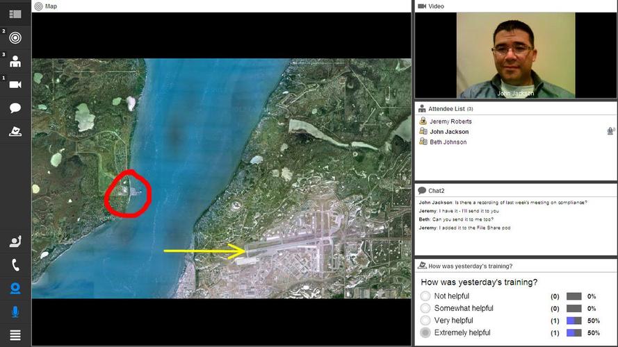Select the 'Not helpful' poll option
618x347 pixels.
[425, 296]
